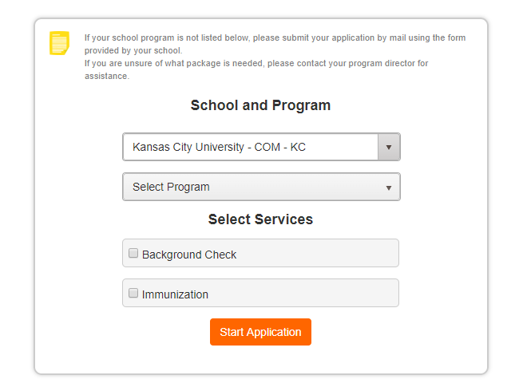
Task: Expand the Select Program dropdown
Action: 261,187
